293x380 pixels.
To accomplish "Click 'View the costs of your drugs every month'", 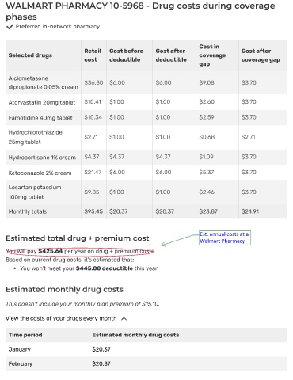I will coord(61,318).
